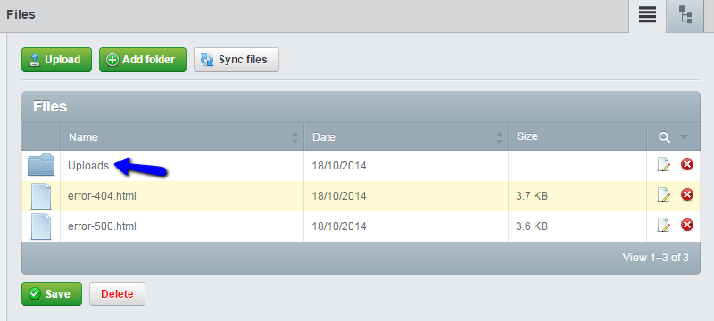The height and width of the screenshot is (321, 714).
Task: Switch to list view icon
Action: point(647,15)
